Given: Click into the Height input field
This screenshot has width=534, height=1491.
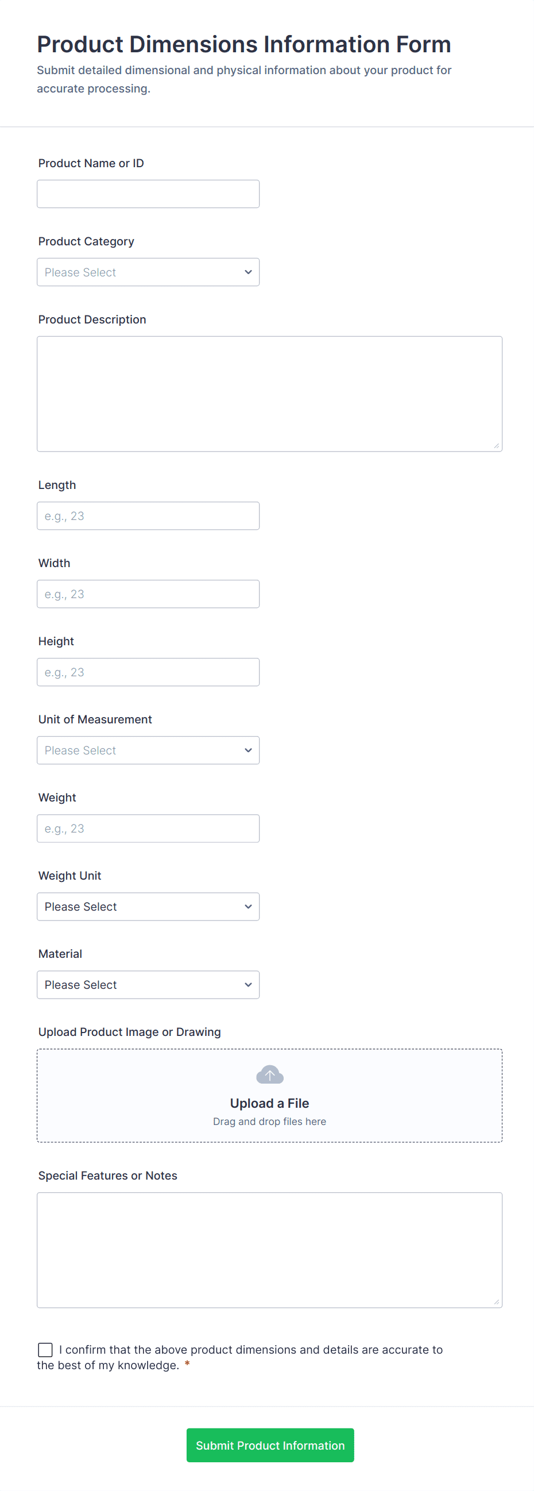Looking at the screenshot, I should point(148,672).
